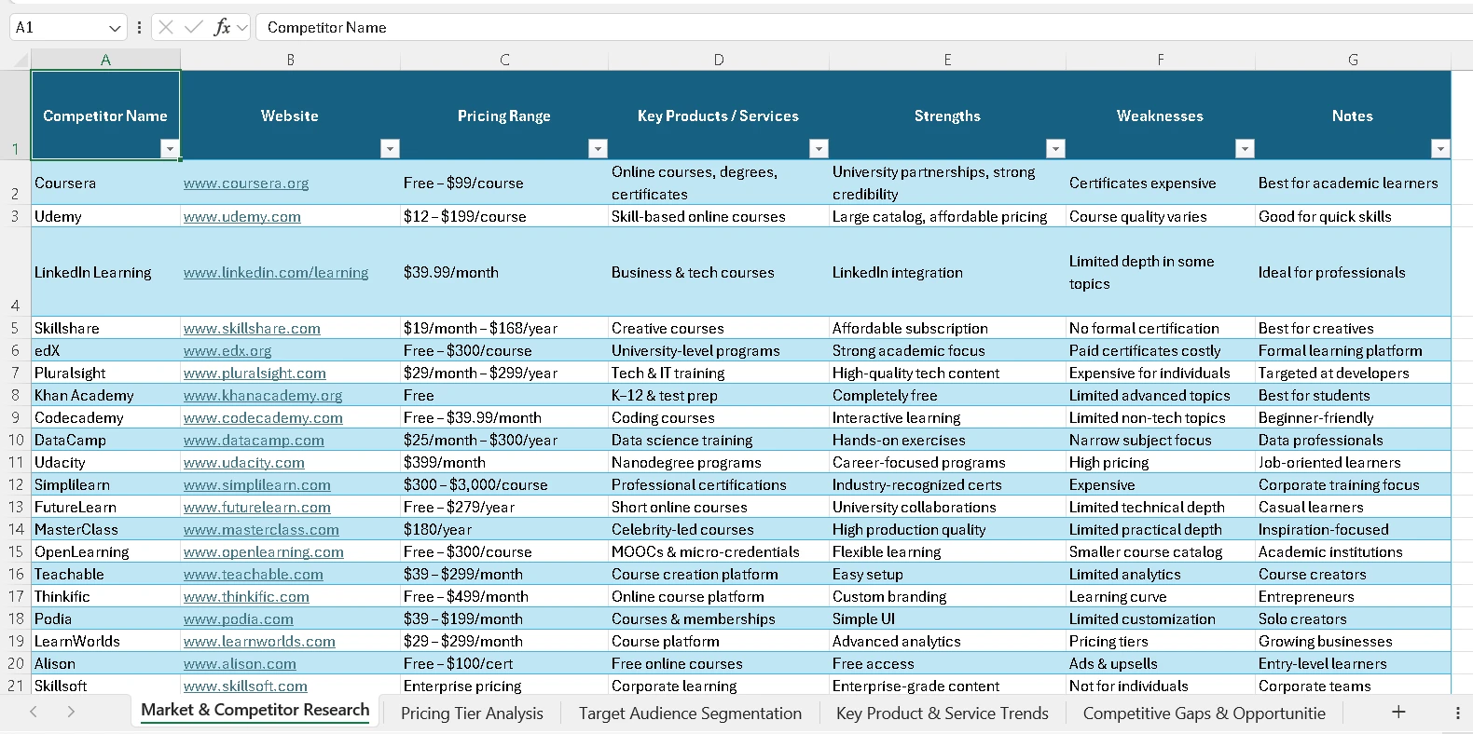This screenshot has height=734, width=1473.
Task: Select row 4 header
Action: pyautogui.click(x=15, y=271)
